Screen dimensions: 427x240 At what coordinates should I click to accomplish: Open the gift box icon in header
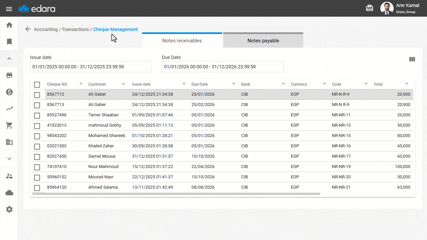click(x=370, y=8)
